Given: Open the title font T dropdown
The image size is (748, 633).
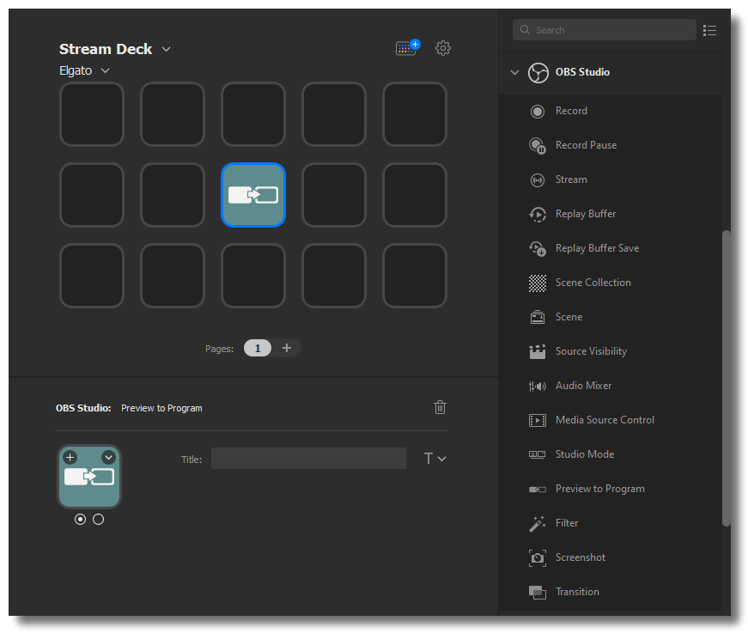Looking at the screenshot, I should 435,459.
